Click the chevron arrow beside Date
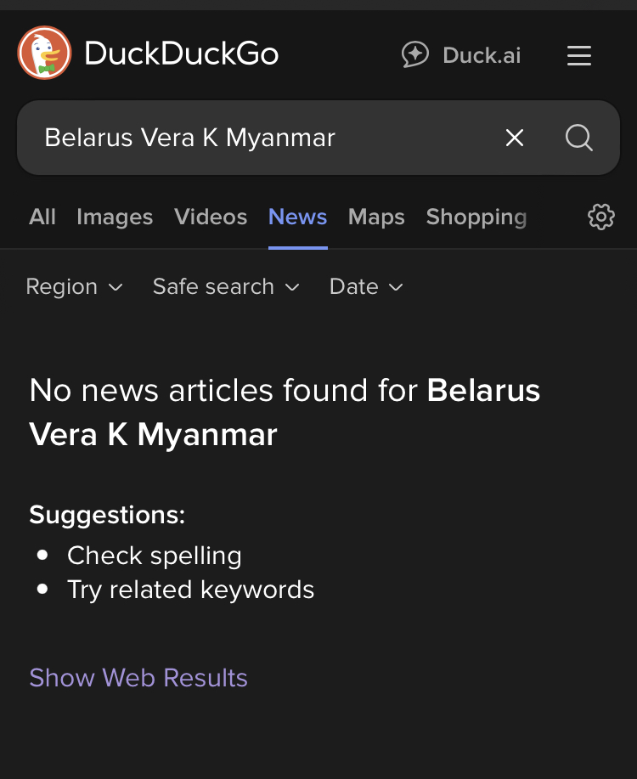Screen dimensions: 637x779 point(396,287)
